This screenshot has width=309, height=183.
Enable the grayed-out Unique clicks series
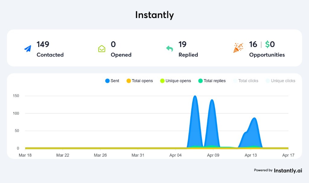(x=280, y=81)
